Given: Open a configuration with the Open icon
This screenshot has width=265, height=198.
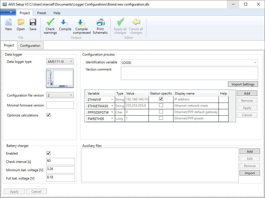Looking at the screenshot, I should (21, 25).
